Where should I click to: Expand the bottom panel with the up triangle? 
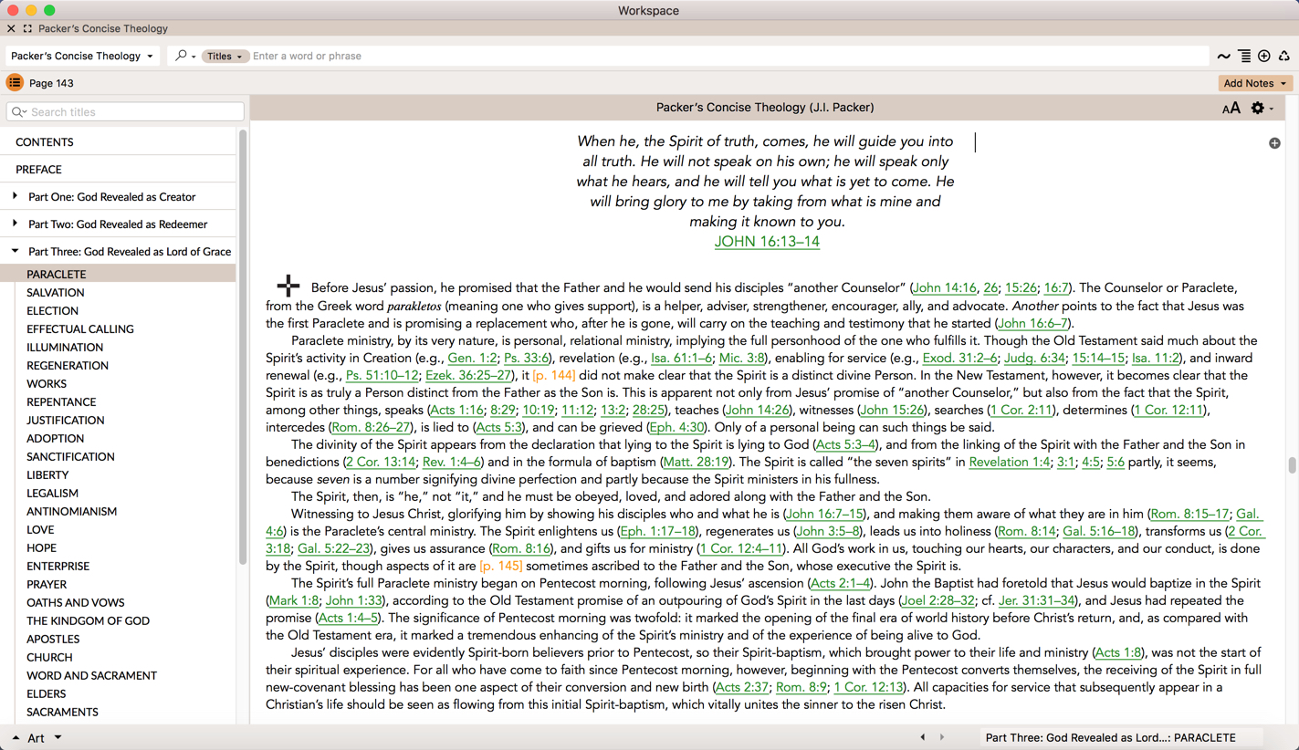16,738
